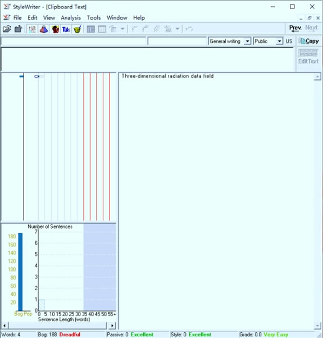The image size is (323, 338).
Task: Toggle the red face toolbar icon
Action: point(55,29)
